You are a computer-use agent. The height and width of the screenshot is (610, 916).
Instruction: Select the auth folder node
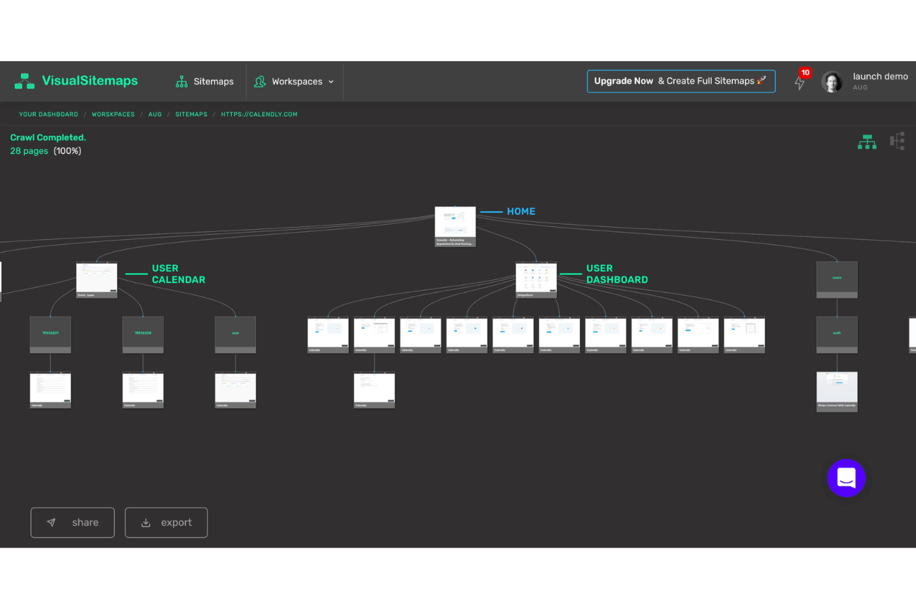(837, 335)
